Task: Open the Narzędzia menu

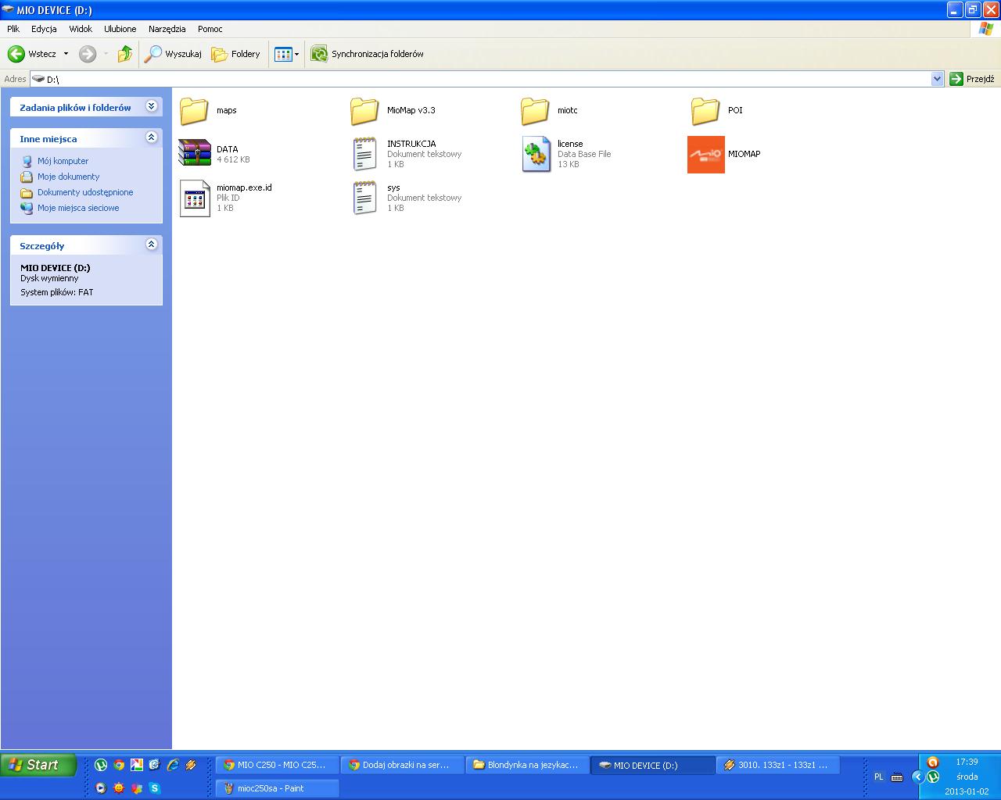Action: click(x=167, y=29)
